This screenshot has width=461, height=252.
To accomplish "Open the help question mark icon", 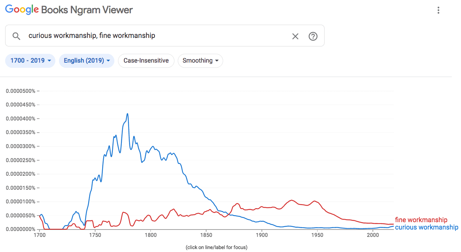I will [313, 36].
